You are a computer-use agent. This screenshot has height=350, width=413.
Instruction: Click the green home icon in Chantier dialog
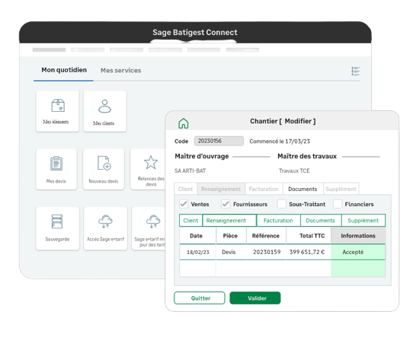pos(184,123)
